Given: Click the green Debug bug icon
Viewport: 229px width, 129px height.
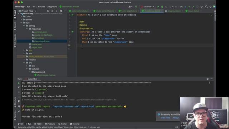Looking at the screenshot, I should coord(162,6).
